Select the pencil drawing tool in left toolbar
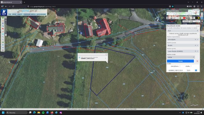 [3, 32]
